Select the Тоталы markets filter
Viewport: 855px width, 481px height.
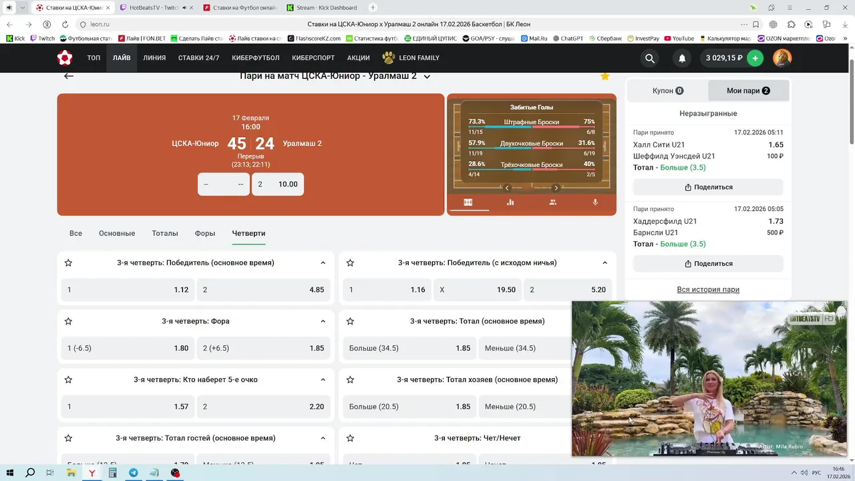[165, 233]
